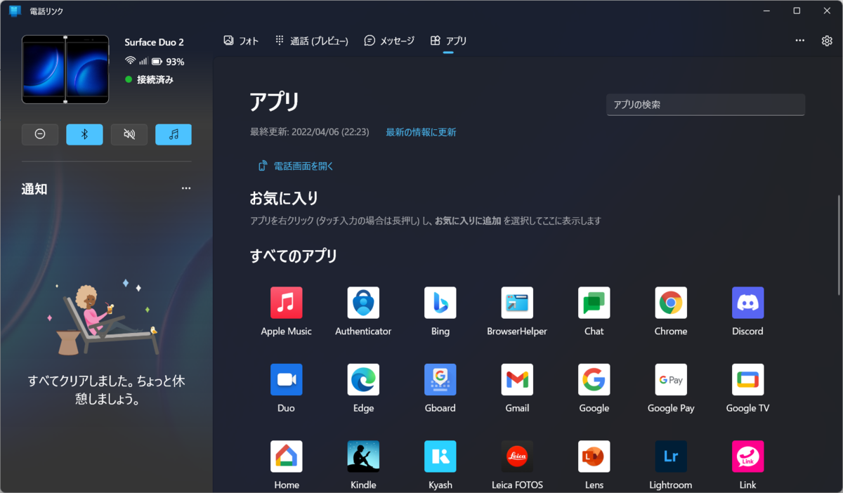Open the Kyash app
Image resolution: width=843 pixels, height=493 pixels.
click(x=440, y=456)
